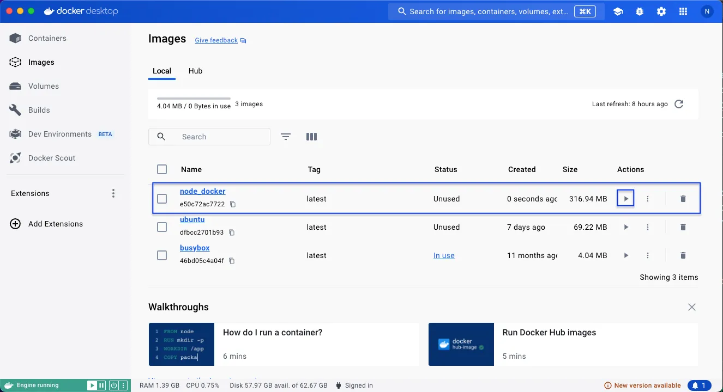Switch to the Local tab
The height and width of the screenshot is (392, 723).
[x=162, y=71]
